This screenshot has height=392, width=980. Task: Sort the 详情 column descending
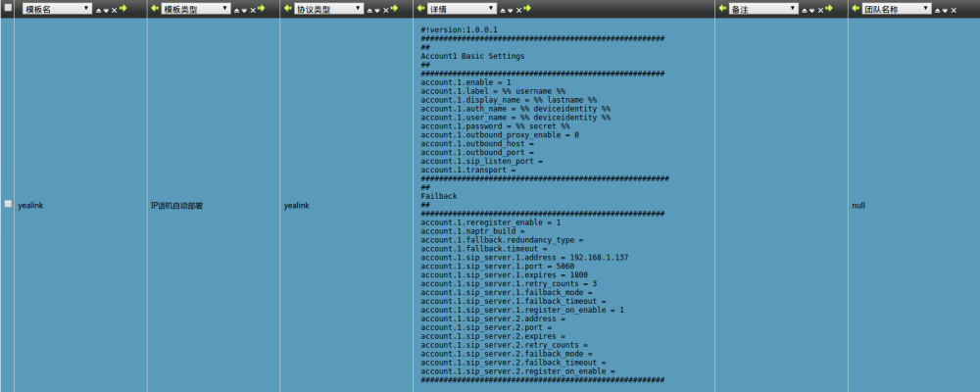point(511,10)
